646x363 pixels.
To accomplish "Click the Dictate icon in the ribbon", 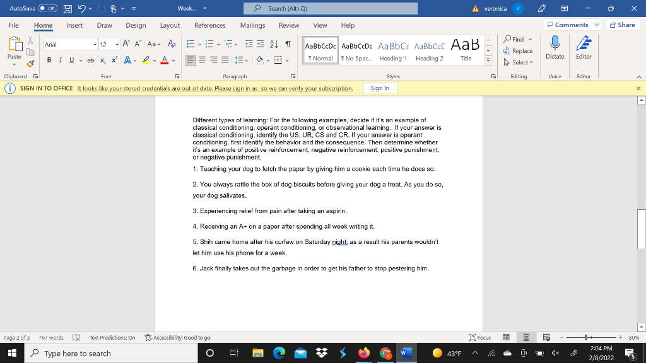I will pyautogui.click(x=554, y=50).
